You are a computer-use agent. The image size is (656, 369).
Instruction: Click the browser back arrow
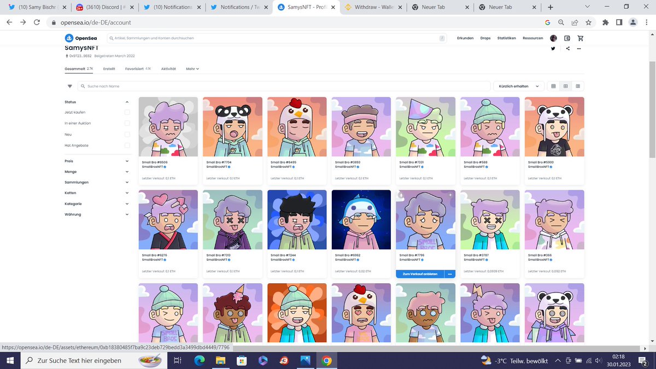click(x=10, y=22)
